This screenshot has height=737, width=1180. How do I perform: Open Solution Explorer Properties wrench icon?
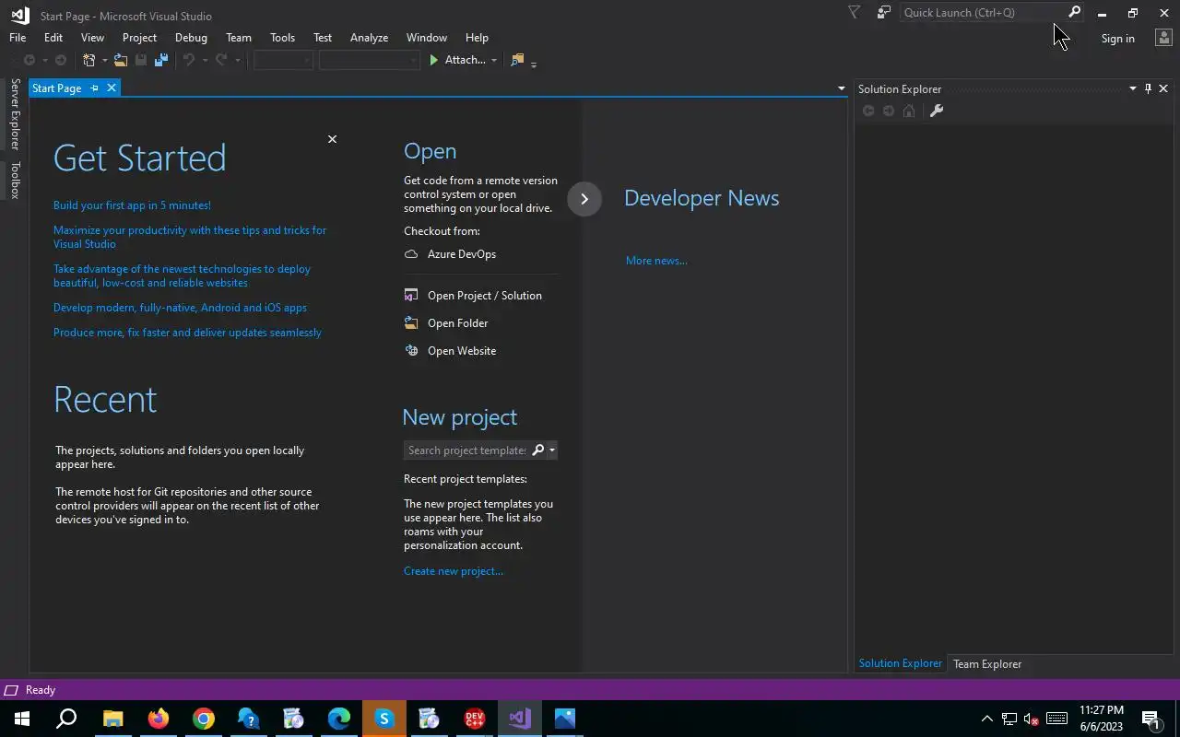coord(937,111)
